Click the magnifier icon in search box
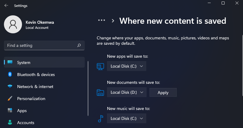This screenshot has width=243, height=128. click(x=79, y=46)
